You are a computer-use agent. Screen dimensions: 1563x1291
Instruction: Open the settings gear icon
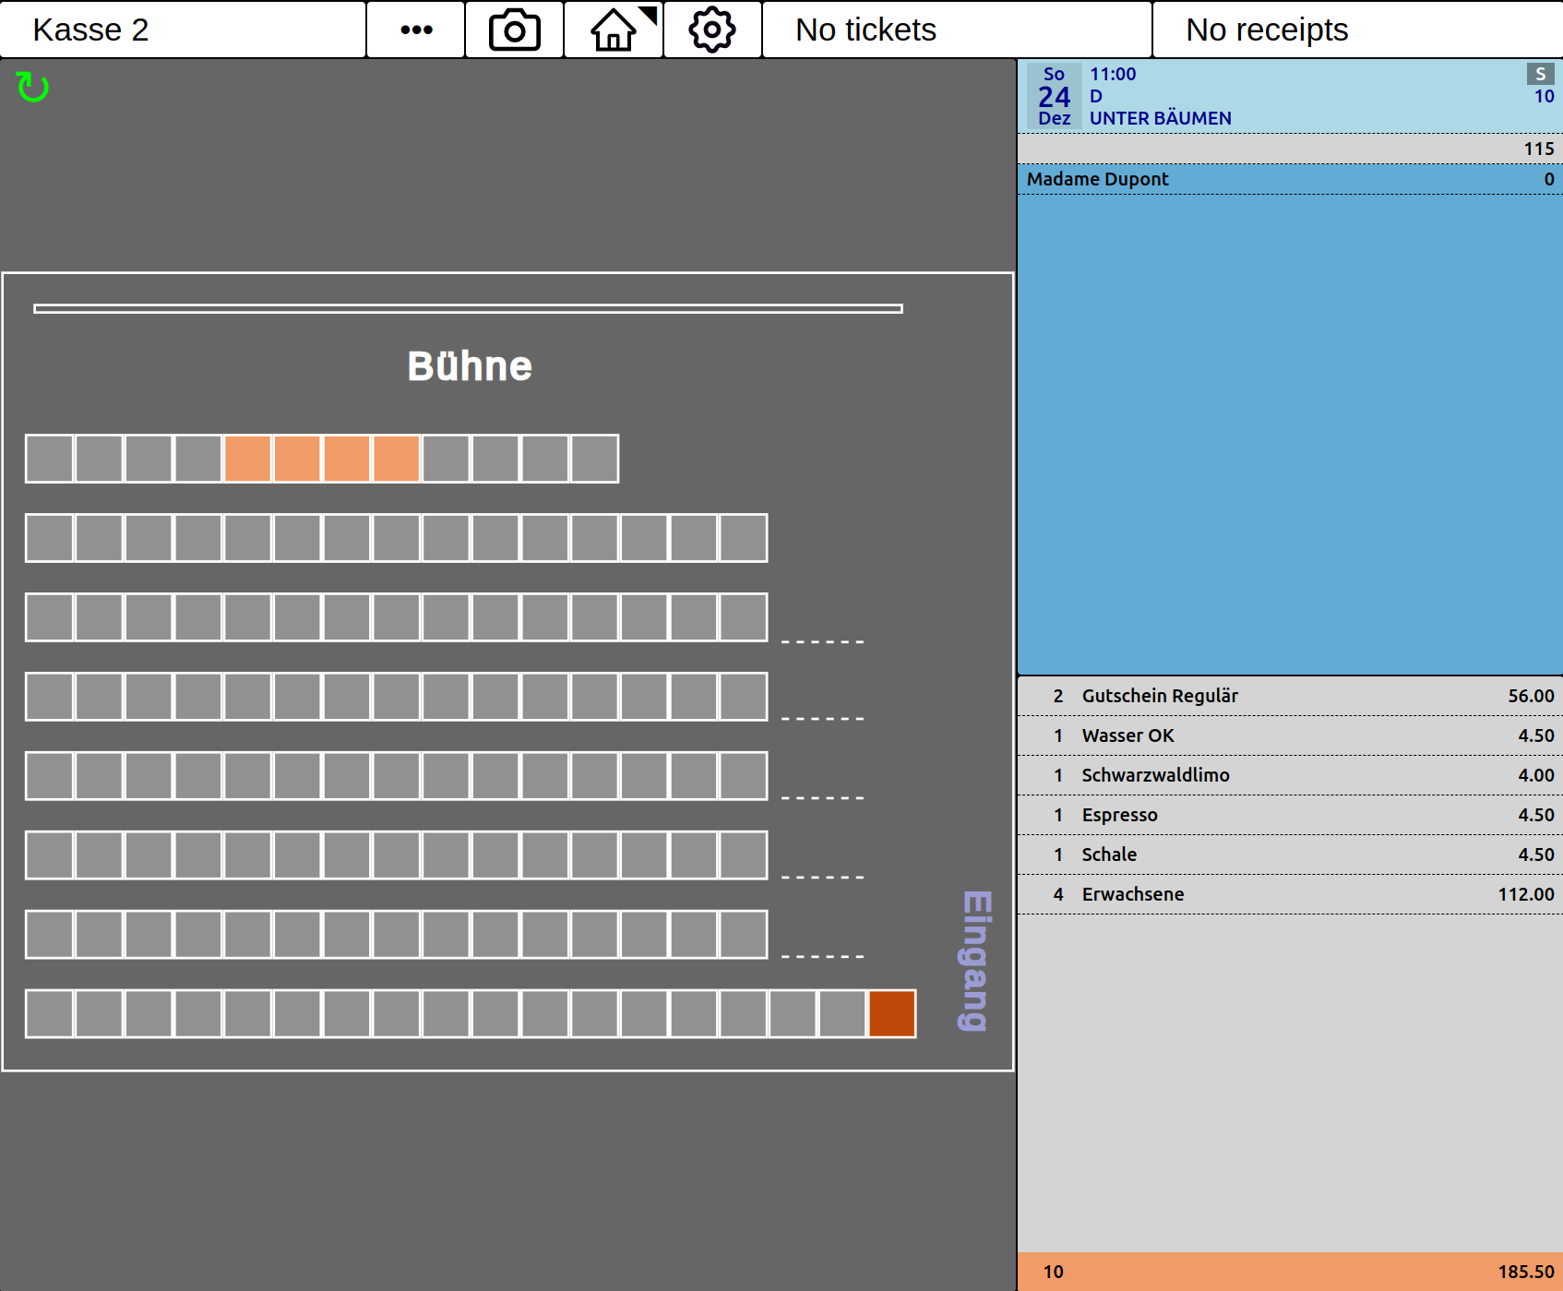point(712,30)
